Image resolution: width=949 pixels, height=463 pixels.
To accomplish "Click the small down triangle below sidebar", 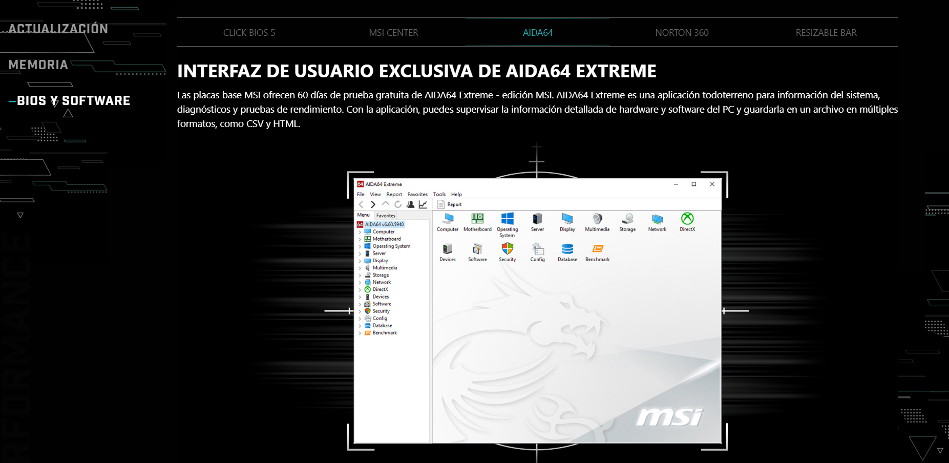I will point(20,216).
